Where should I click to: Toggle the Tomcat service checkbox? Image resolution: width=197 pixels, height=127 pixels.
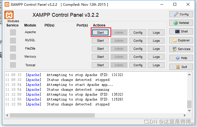click(13, 65)
